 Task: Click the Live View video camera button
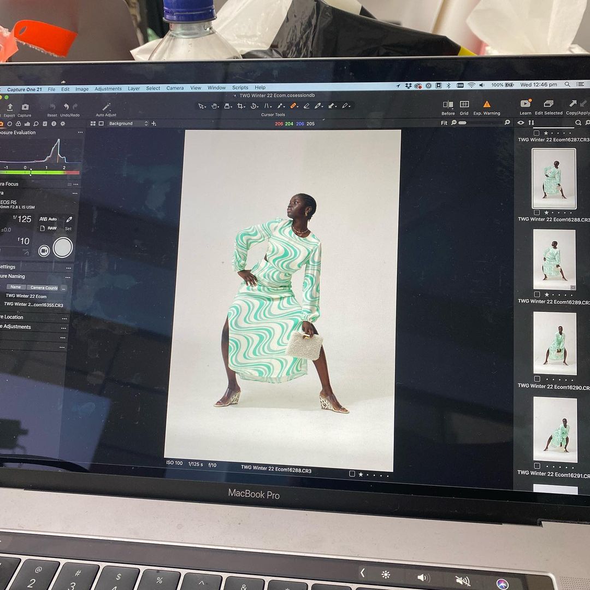click(x=44, y=251)
